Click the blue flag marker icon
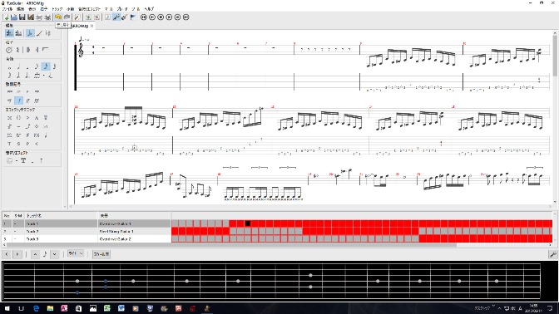This screenshot has width=559, height=314. 132,17
